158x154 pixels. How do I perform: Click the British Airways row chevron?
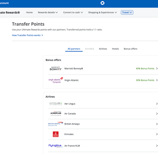click(x=157, y=124)
